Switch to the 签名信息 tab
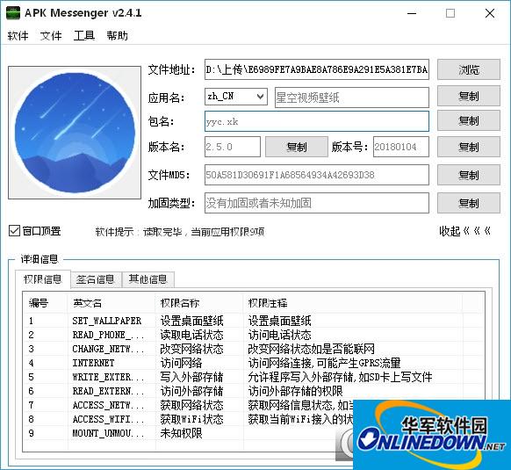The height and width of the screenshot is (470, 511). [96, 279]
